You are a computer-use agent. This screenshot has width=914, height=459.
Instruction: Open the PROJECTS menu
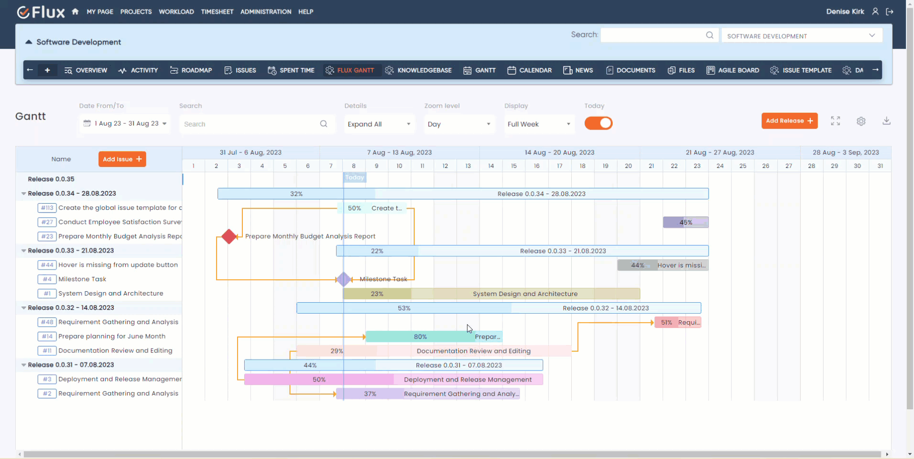click(x=136, y=11)
